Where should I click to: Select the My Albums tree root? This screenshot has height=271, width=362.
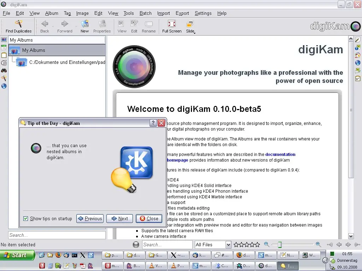click(34, 50)
